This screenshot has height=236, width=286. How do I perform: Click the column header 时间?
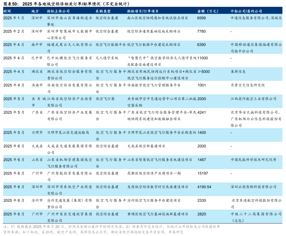(7, 11)
